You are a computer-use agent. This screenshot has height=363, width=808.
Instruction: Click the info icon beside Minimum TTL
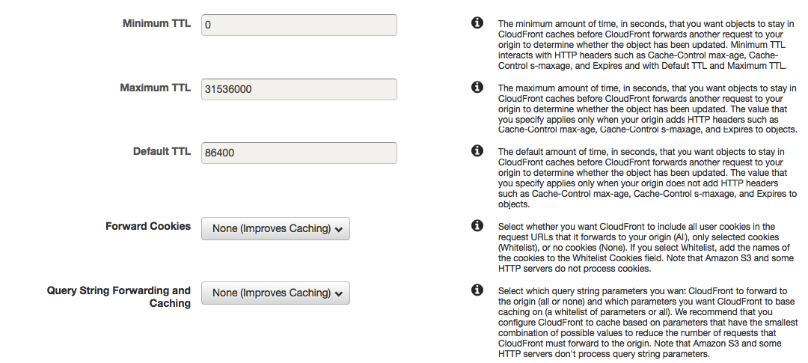(x=477, y=22)
